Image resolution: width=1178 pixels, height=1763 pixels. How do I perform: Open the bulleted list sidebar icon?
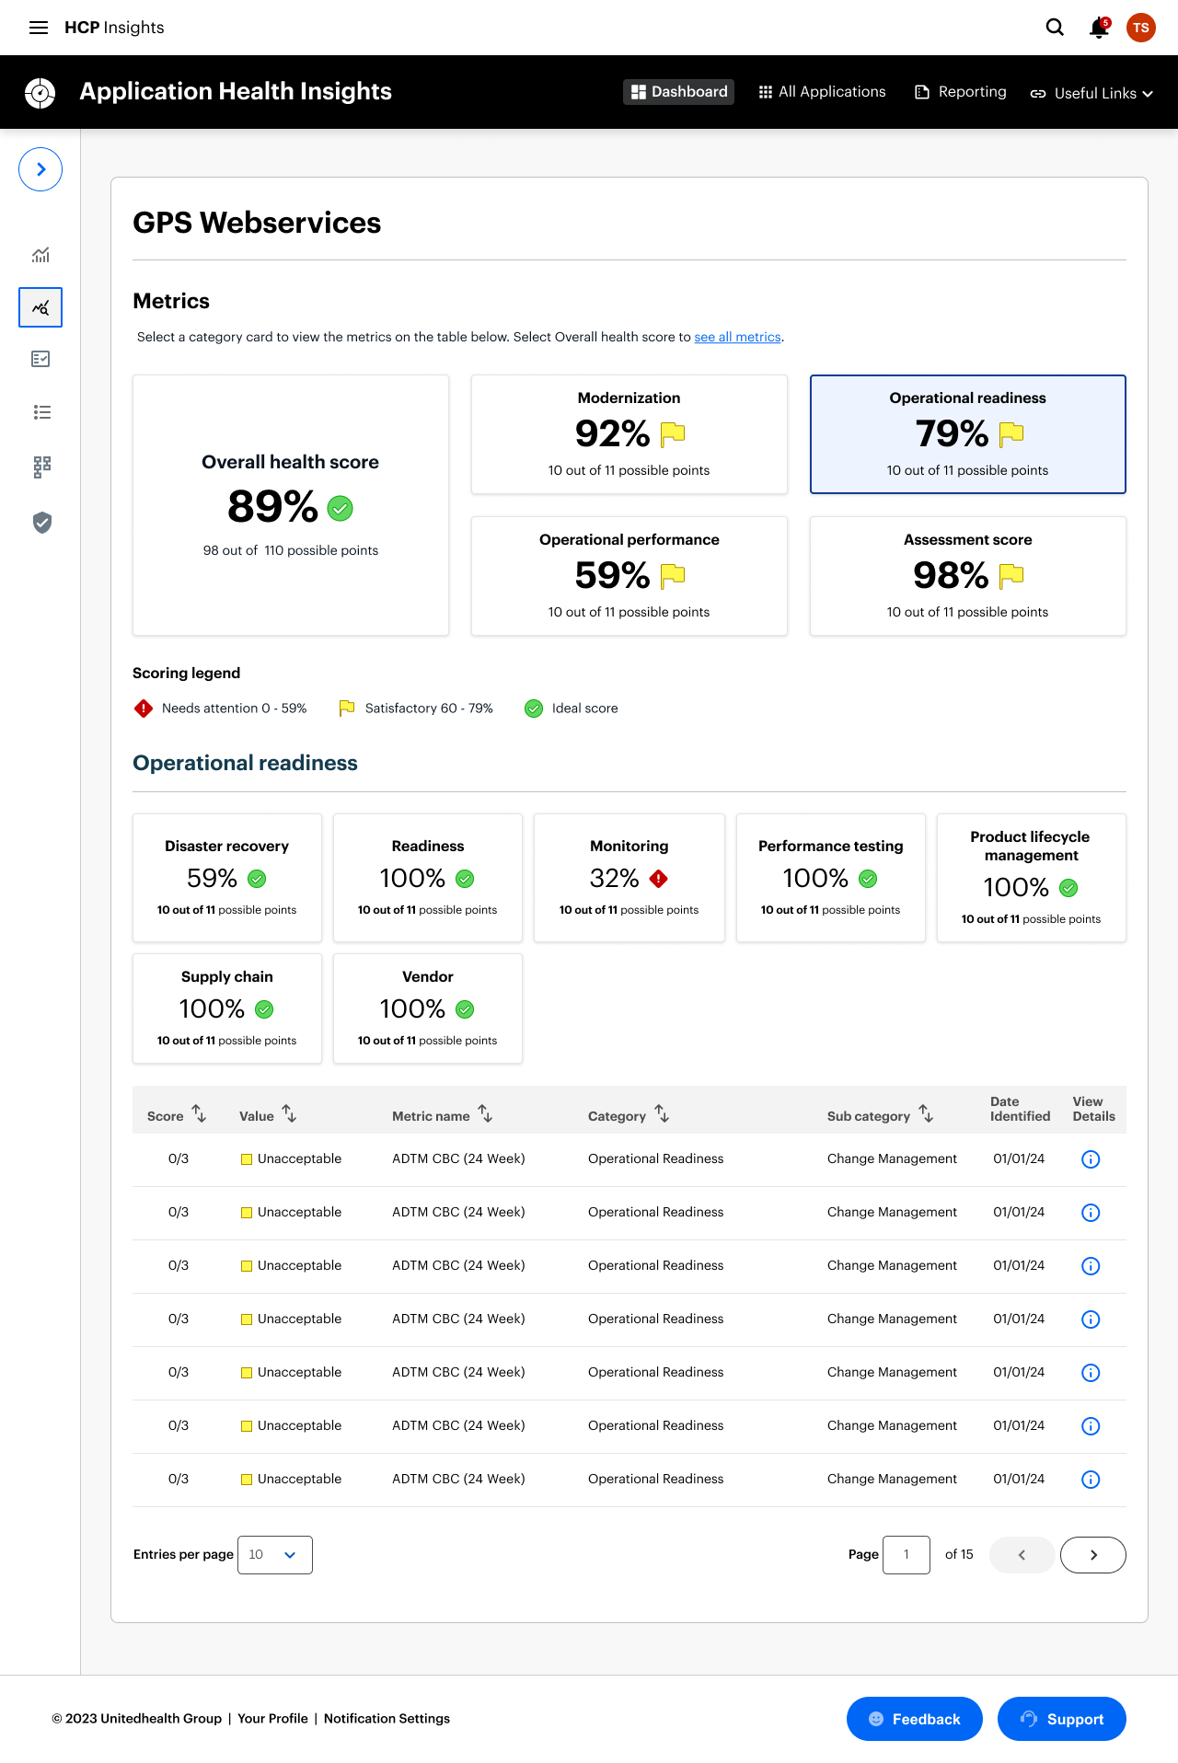[41, 412]
